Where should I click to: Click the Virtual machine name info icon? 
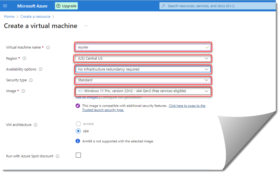point(48,47)
